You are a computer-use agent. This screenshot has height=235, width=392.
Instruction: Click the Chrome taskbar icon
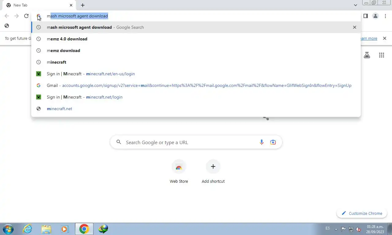84,229
